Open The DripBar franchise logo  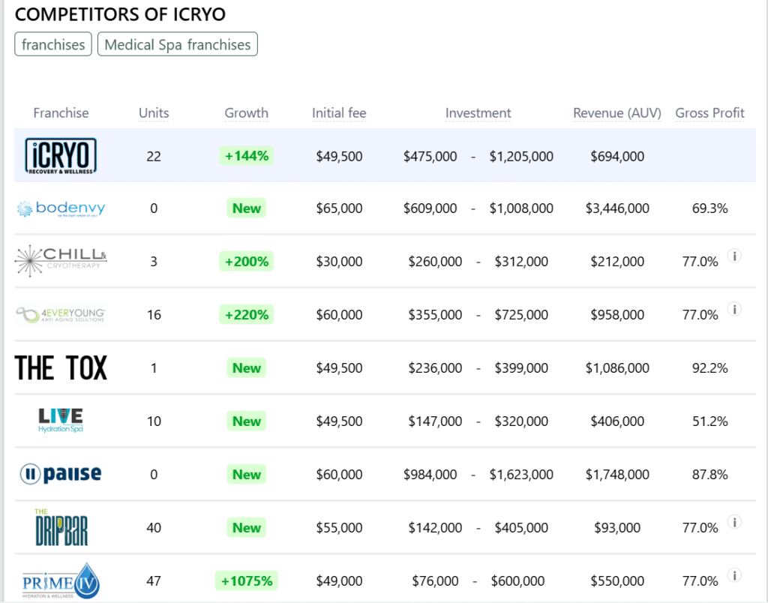[61, 527]
